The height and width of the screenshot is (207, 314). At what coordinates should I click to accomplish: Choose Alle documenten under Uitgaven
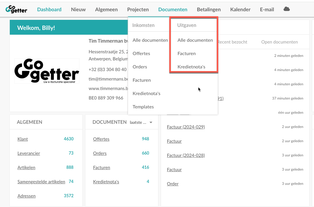pos(195,40)
